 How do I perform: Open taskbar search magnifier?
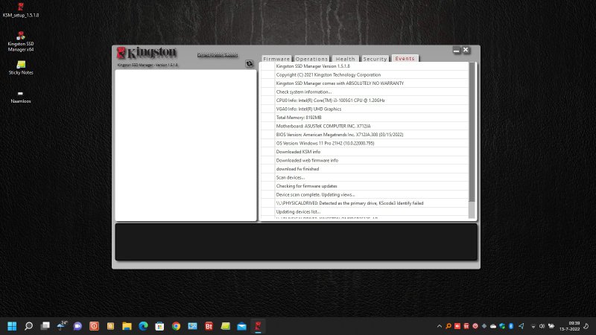[28, 326]
